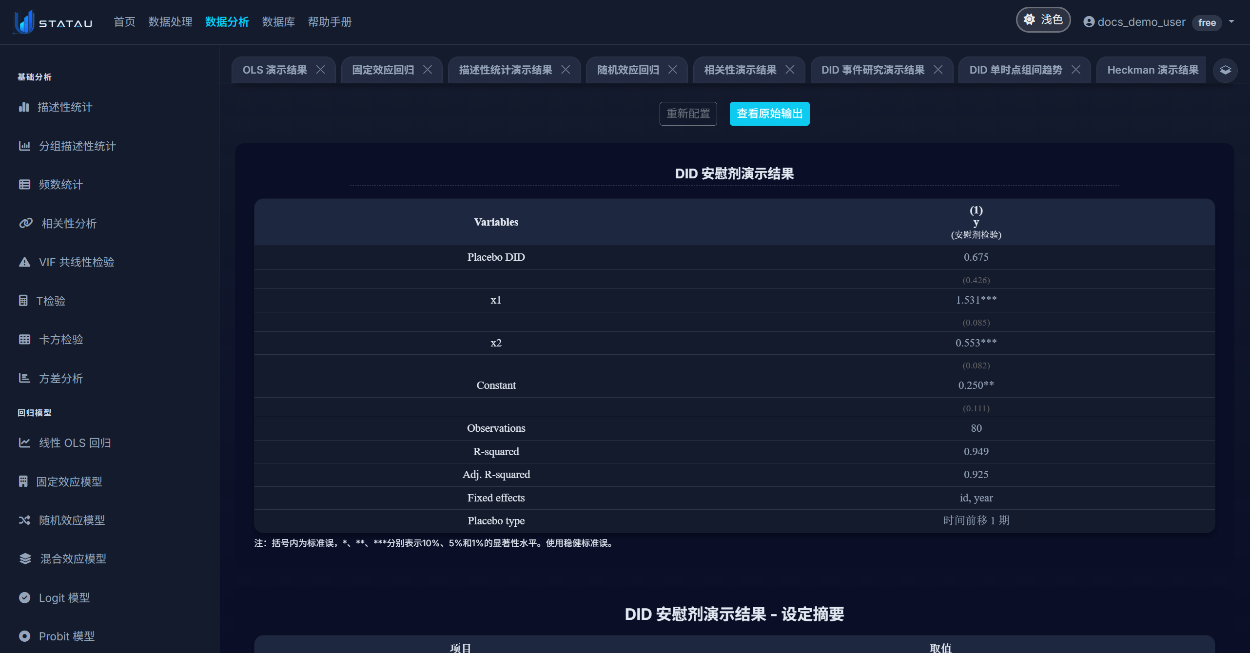The width and height of the screenshot is (1250, 653).
Task: Click the T检验 calculator icon
Action: pos(23,301)
